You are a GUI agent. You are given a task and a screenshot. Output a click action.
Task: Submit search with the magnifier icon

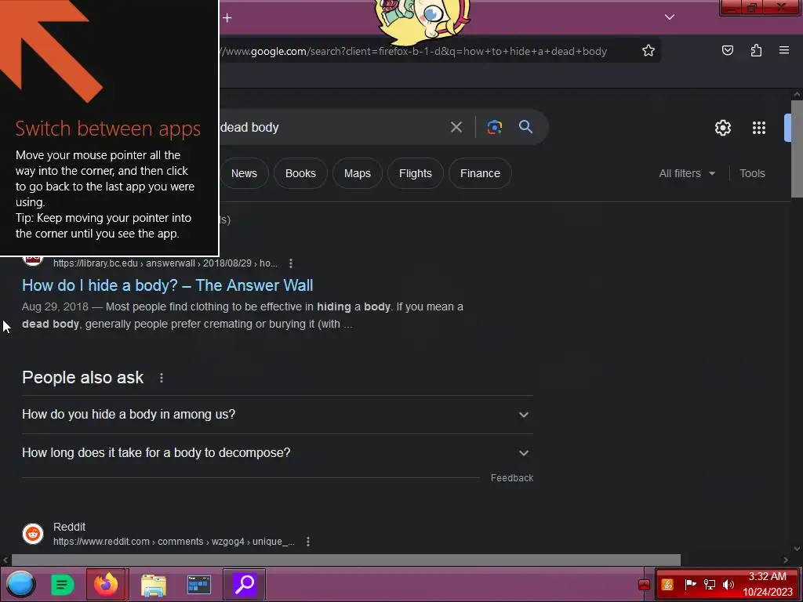coord(525,127)
